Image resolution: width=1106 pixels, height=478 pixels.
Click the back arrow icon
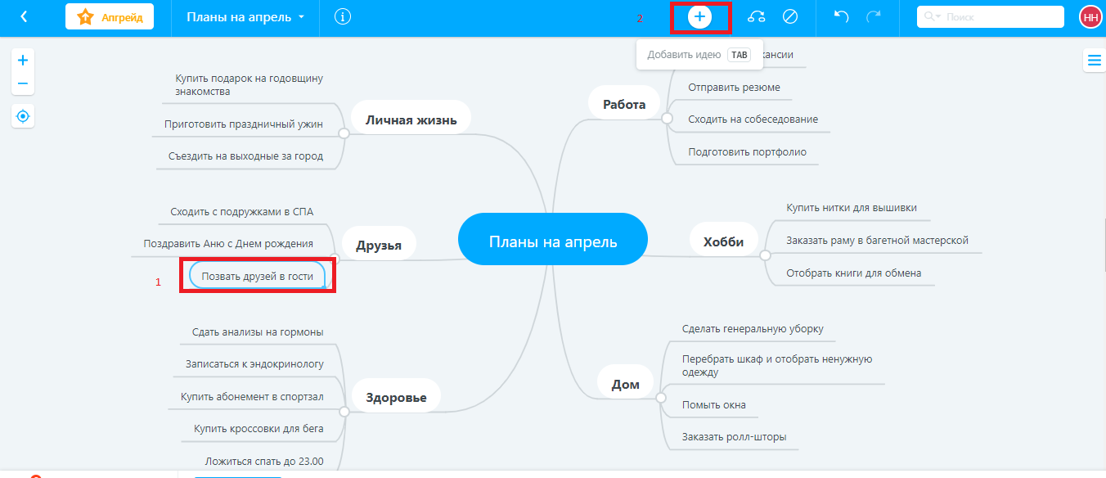tap(24, 16)
